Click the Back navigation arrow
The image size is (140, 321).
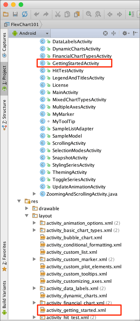pos(110,14)
